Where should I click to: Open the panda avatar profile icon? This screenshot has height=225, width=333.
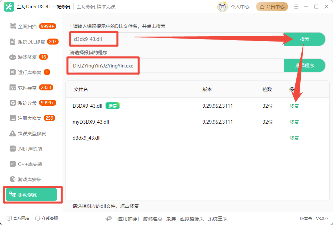(x=222, y=7)
